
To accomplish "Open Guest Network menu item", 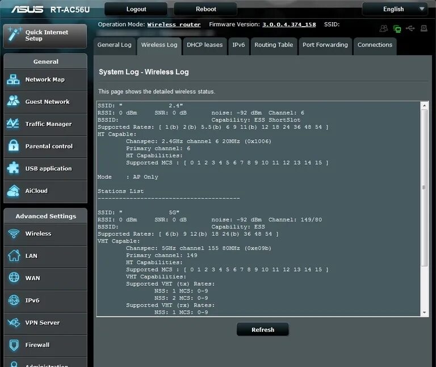I will pyautogui.click(x=45, y=102).
